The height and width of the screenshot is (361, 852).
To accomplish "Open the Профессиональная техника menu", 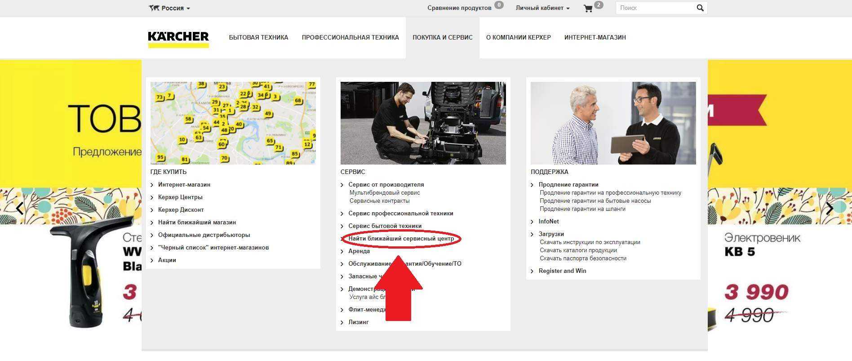I will click(350, 37).
